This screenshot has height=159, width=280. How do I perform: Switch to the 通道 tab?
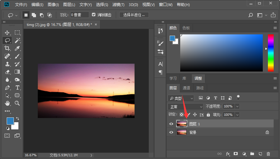[187, 88]
